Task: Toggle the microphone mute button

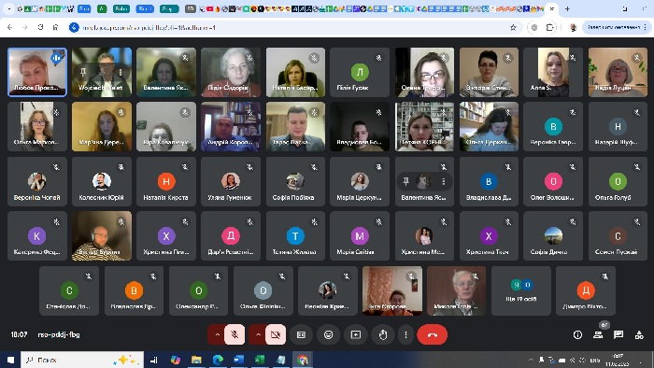Action: 235,334
